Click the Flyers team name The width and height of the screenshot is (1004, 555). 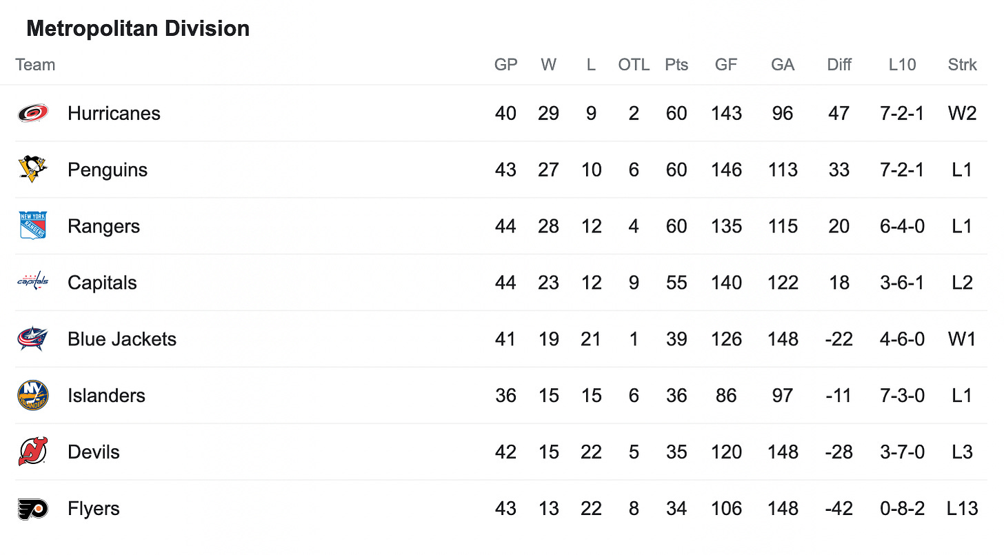94,509
